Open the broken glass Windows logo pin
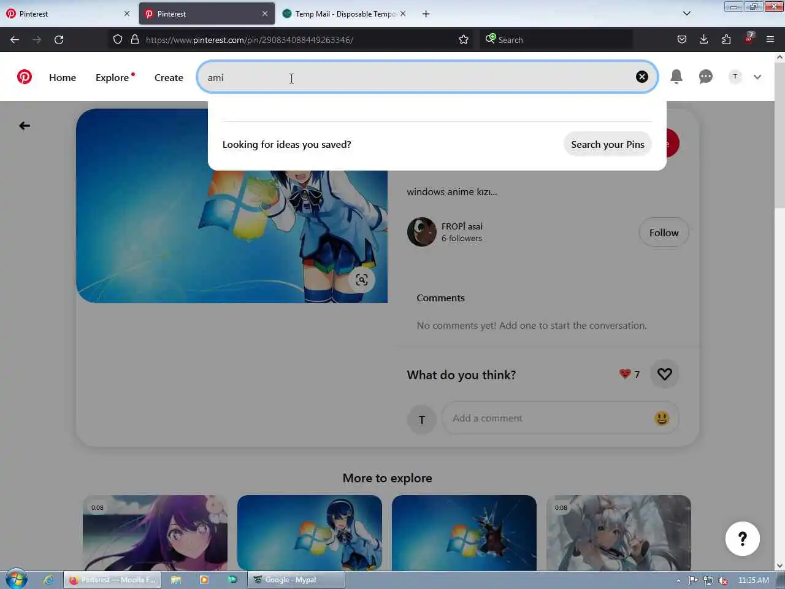This screenshot has width=785, height=589. click(x=464, y=533)
